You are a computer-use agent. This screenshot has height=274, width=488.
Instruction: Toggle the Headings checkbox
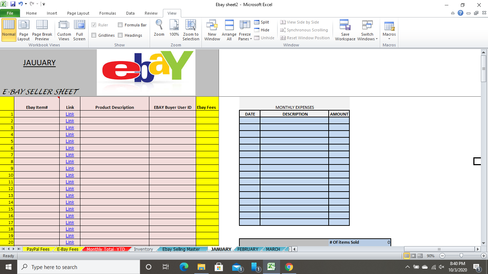point(120,35)
